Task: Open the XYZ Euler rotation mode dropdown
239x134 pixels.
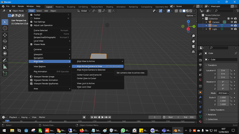Action: point(223,93)
